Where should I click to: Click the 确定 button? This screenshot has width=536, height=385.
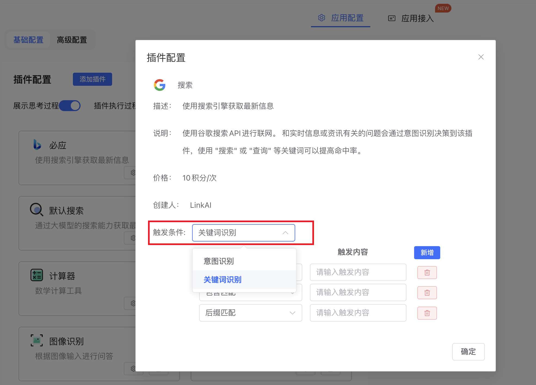468,352
